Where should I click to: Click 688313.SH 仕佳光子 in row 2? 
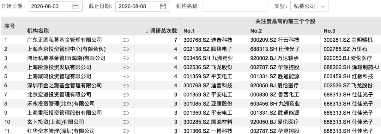click(275, 49)
